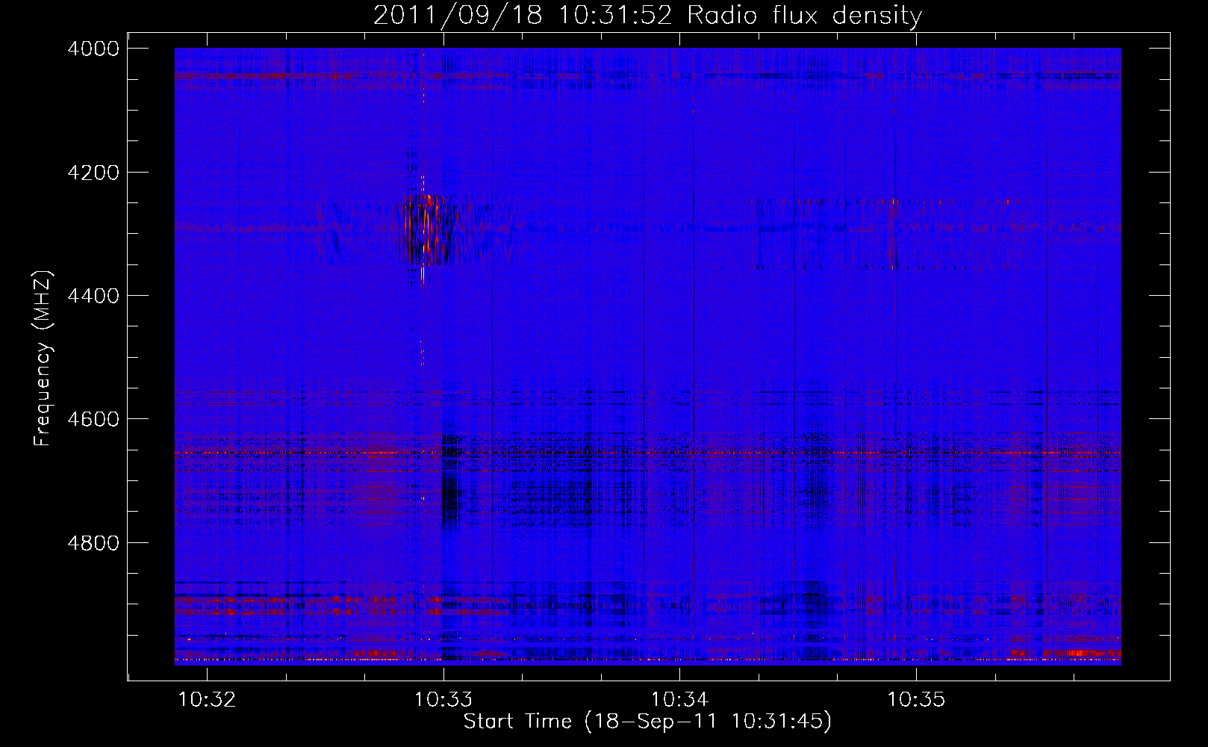Click the "Frequency (MHZ)" axis label
This screenshot has width=1208, height=747.
point(43,359)
